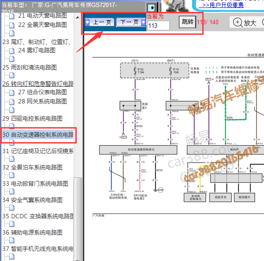Click the IF35 7.5A fuse label
This screenshot has width=264, height=261.
click(141, 71)
